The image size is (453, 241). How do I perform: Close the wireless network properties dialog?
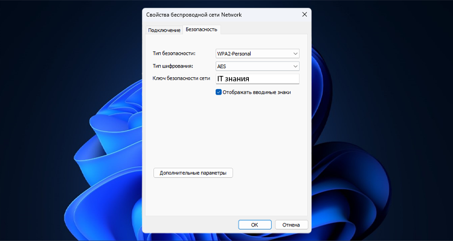[x=304, y=14]
